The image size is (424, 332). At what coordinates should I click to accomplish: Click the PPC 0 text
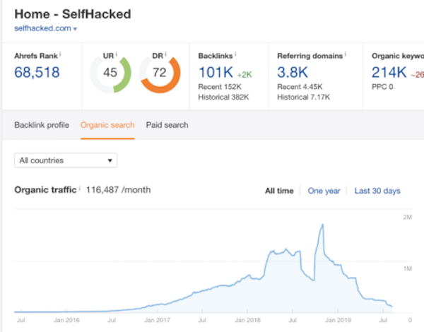click(382, 87)
